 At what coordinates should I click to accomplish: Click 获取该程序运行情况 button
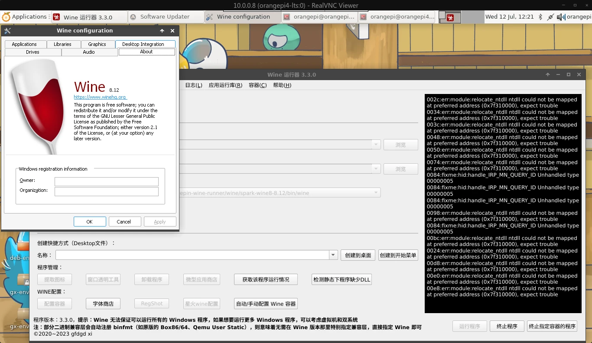coord(266,279)
